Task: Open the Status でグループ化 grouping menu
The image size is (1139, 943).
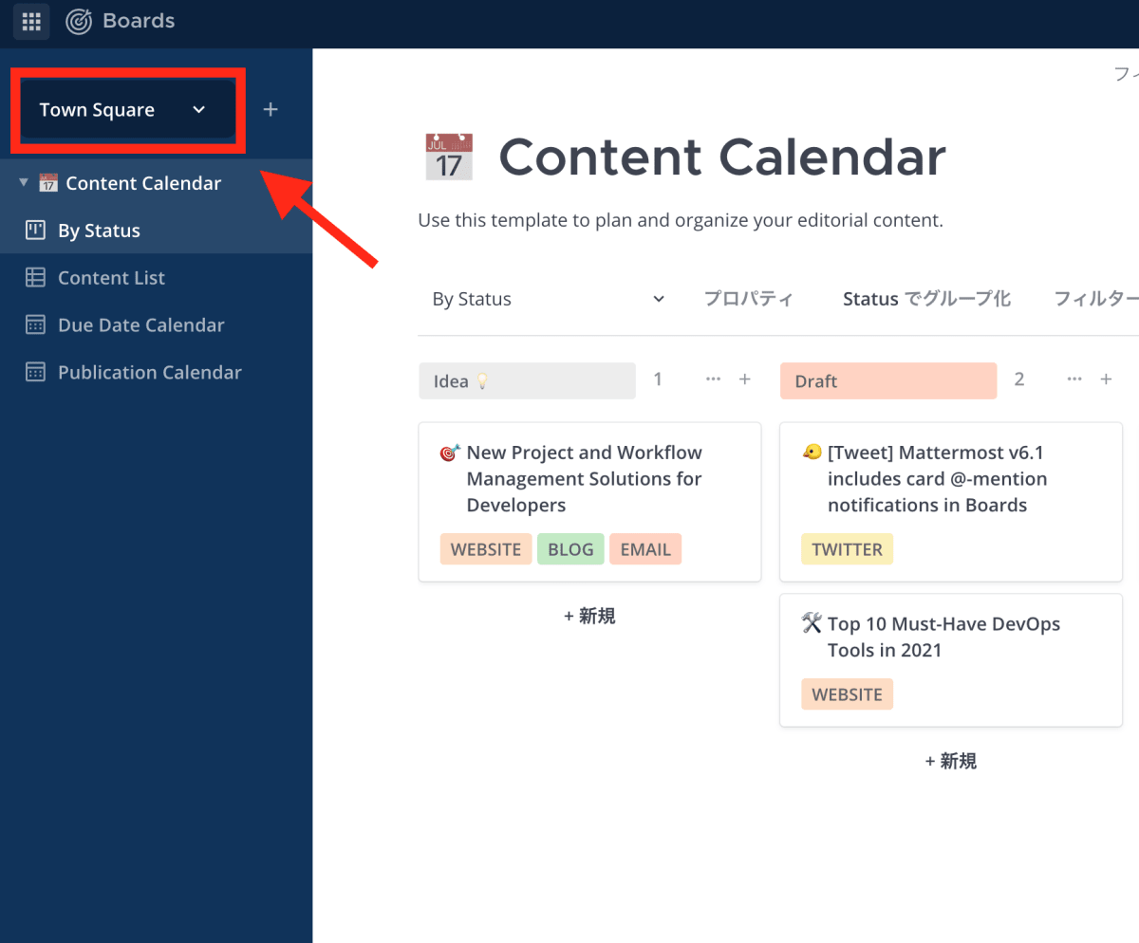Action: (927, 299)
